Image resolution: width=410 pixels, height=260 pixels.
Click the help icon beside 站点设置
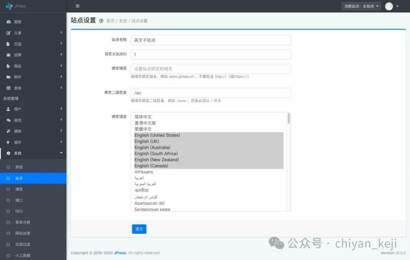coord(101,21)
